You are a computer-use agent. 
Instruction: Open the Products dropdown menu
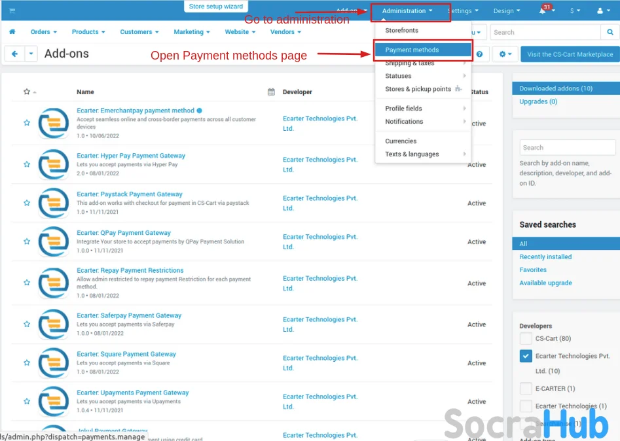tap(88, 32)
